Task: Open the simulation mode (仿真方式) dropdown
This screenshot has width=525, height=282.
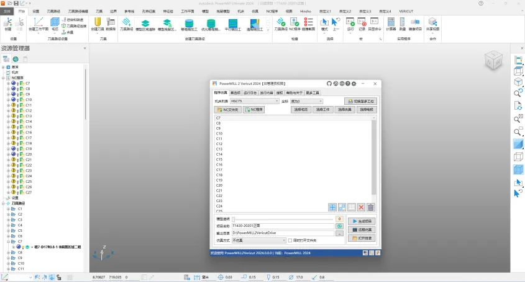Action: pyautogui.click(x=259, y=240)
